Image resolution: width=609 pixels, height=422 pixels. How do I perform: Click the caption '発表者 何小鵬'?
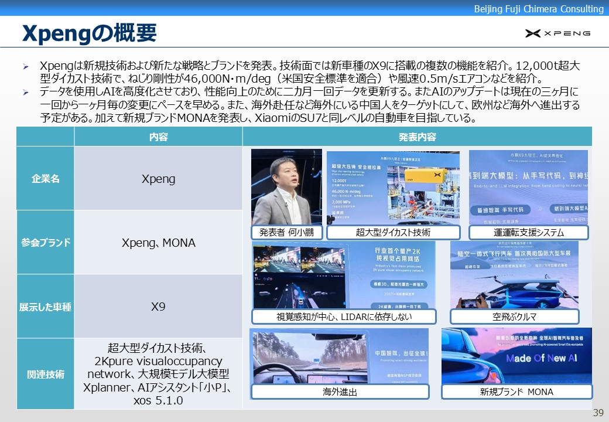(x=286, y=232)
